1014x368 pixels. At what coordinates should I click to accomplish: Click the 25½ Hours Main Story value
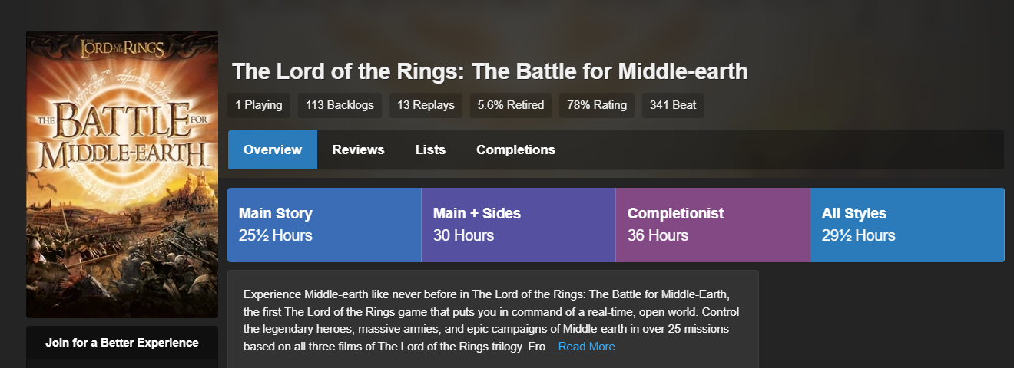click(x=276, y=235)
